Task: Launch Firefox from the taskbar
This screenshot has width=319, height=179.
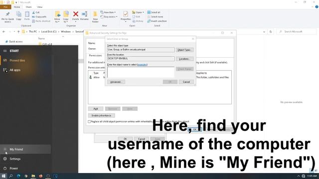Action: pos(41,176)
